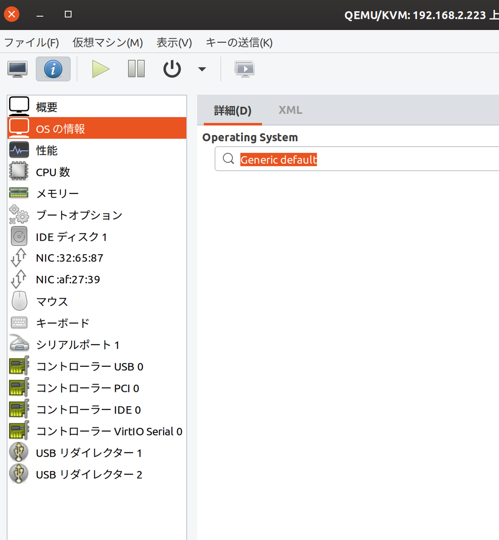Open the 仮想マシン(M) menu
This screenshot has height=540, width=499.
click(x=107, y=42)
